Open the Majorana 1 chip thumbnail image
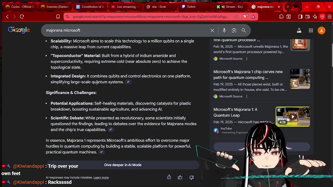The width and height of the screenshot is (333, 187). 300,79
